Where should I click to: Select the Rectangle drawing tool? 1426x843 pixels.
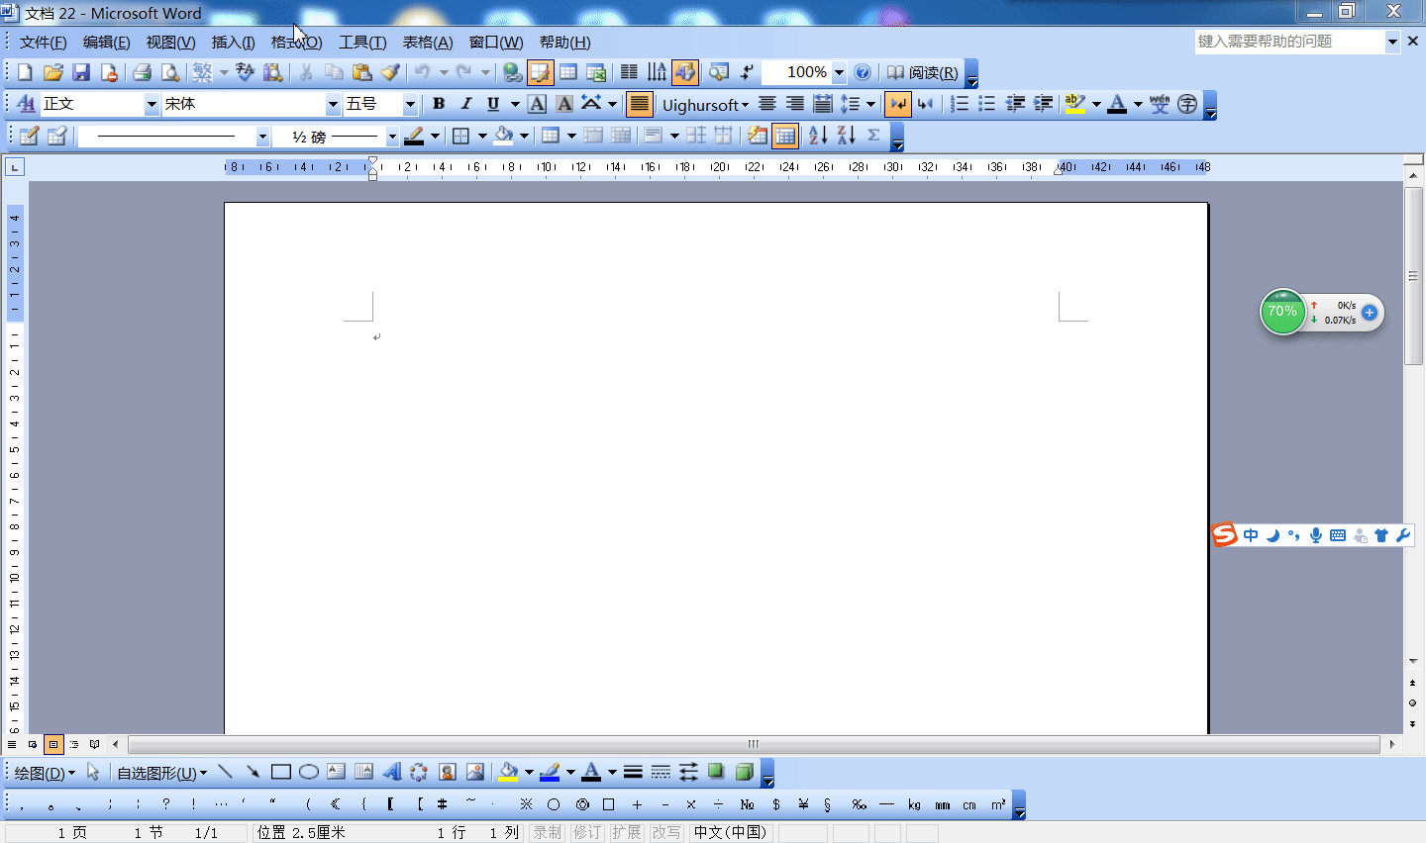281,772
